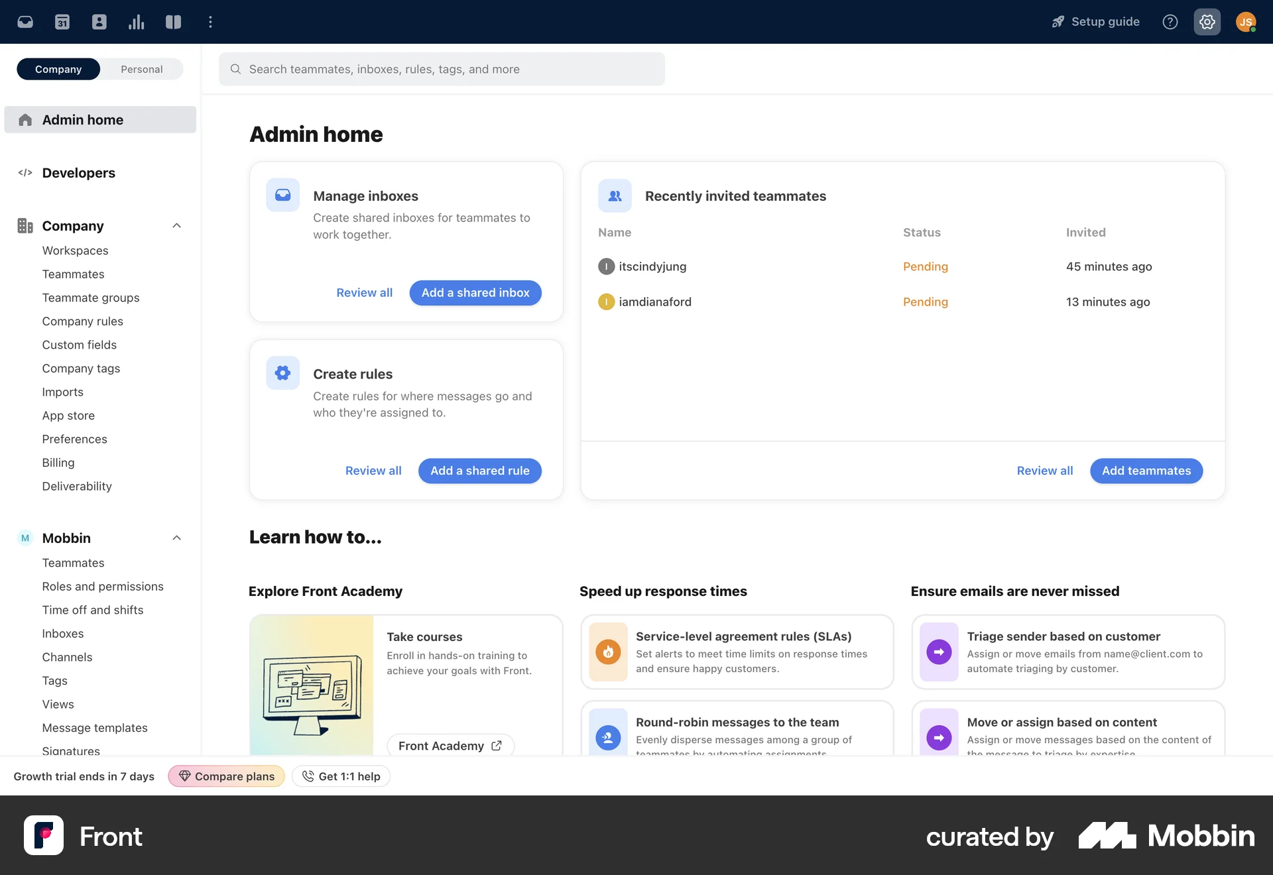
Task: Collapse the Mobbin workspace section
Action: click(x=176, y=538)
